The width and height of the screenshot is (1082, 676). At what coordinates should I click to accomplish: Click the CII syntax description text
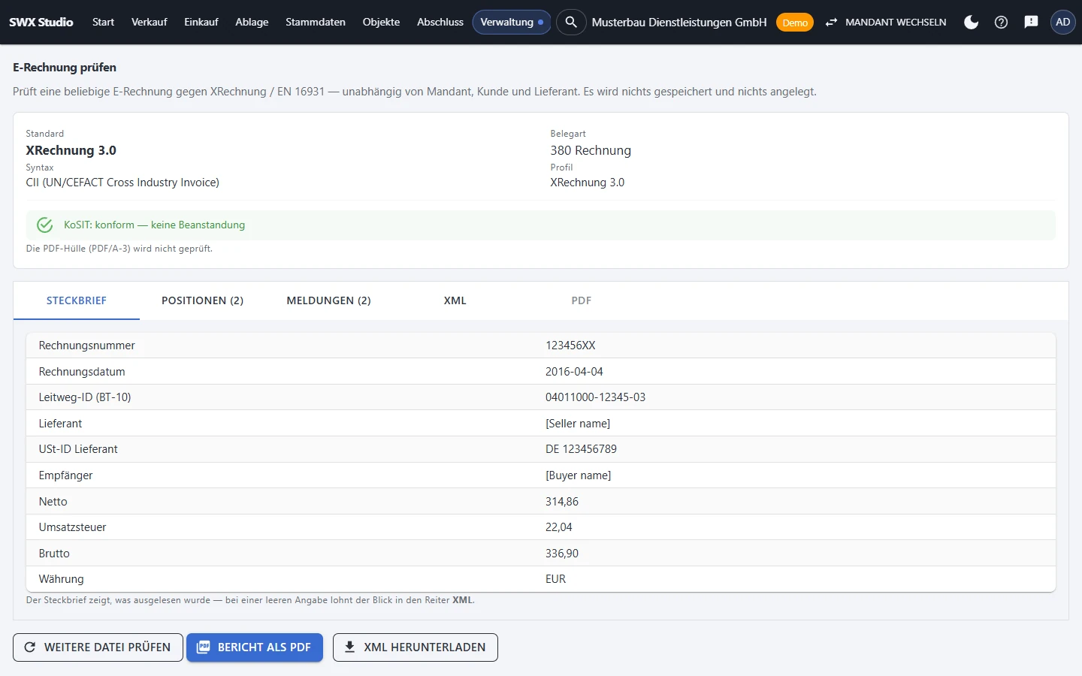(122, 183)
